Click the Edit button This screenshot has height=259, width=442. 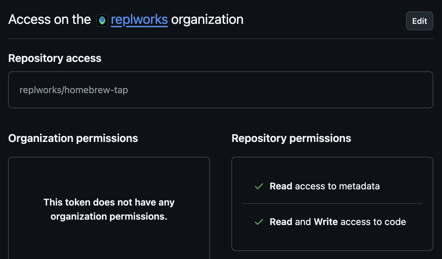point(419,21)
